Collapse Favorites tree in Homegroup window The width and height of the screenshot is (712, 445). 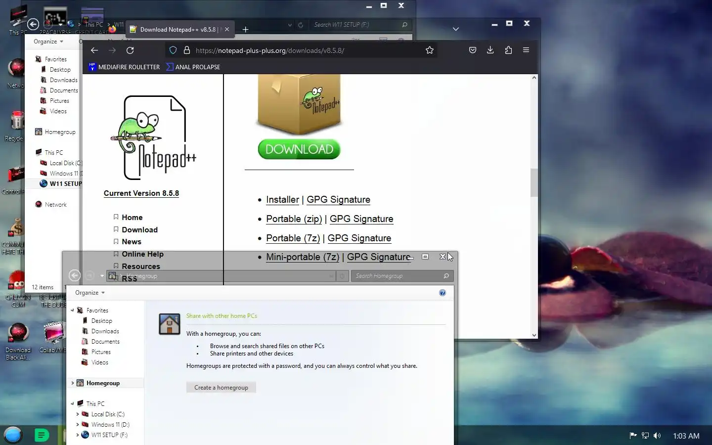73,311
